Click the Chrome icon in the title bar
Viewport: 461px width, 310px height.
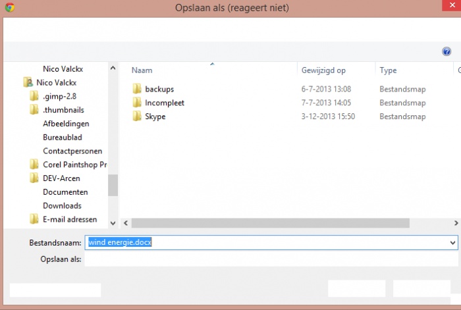[10, 7]
